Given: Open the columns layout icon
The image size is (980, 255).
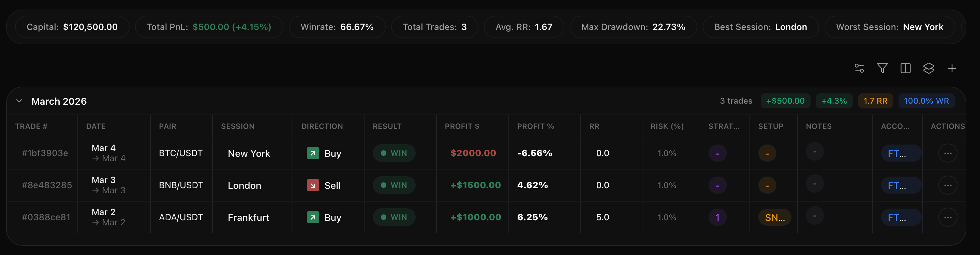Looking at the screenshot, I should [x=905, y=68].
